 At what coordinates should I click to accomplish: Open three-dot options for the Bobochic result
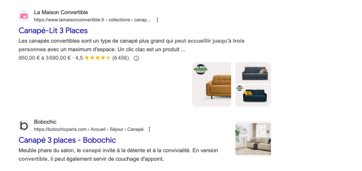point(150,129)
